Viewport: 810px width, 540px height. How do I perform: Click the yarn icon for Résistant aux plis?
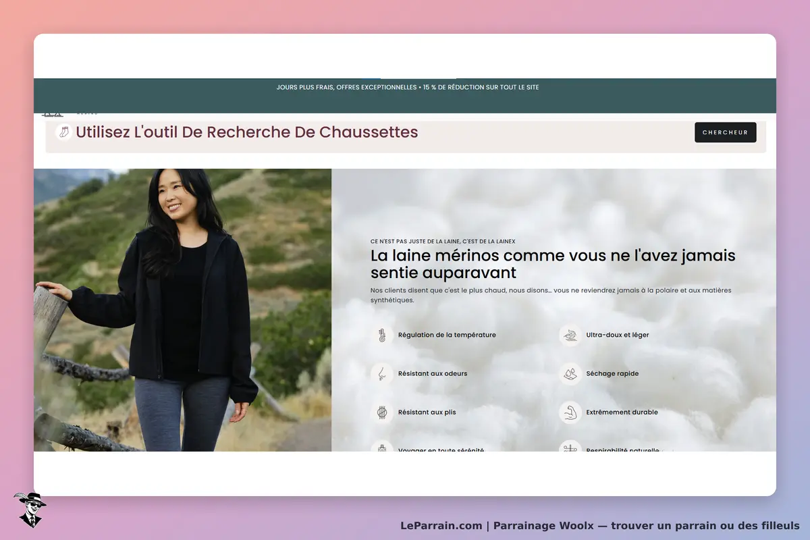(x=382, y=412)
